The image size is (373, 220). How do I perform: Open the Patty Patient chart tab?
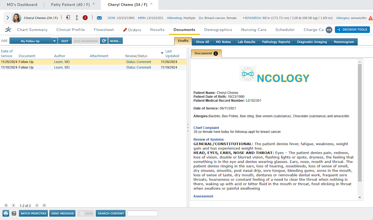click(70, 5)
